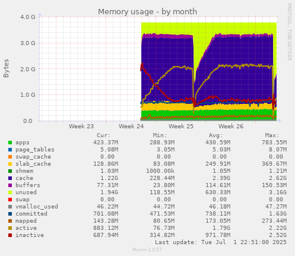Click the 'vmalloc_used' legend label
295x256 pixels.
(37, 207)
